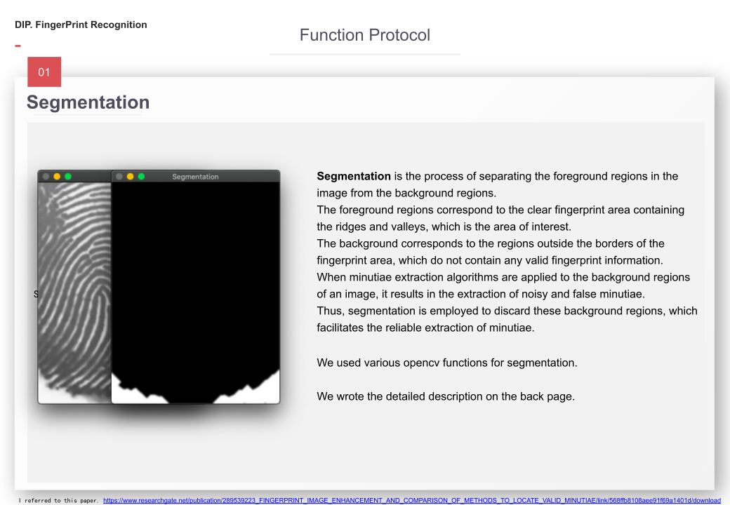Click the yellow minimize button on the fingerprint window

(56, 177)
